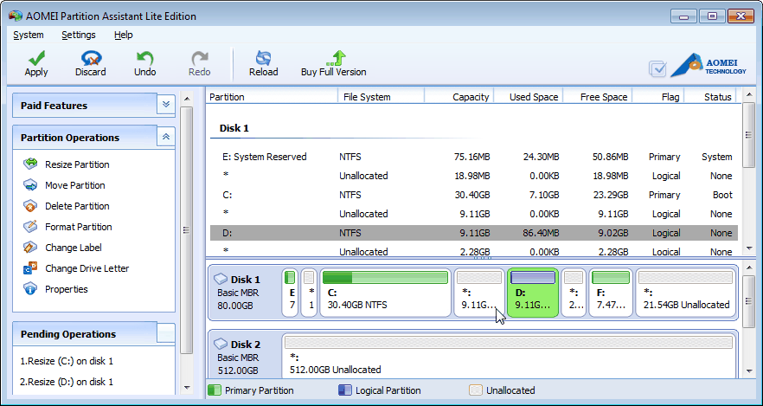This screenshot has width=763, height=406.
Task: Open the Settings menu
Action: [79, 35]
